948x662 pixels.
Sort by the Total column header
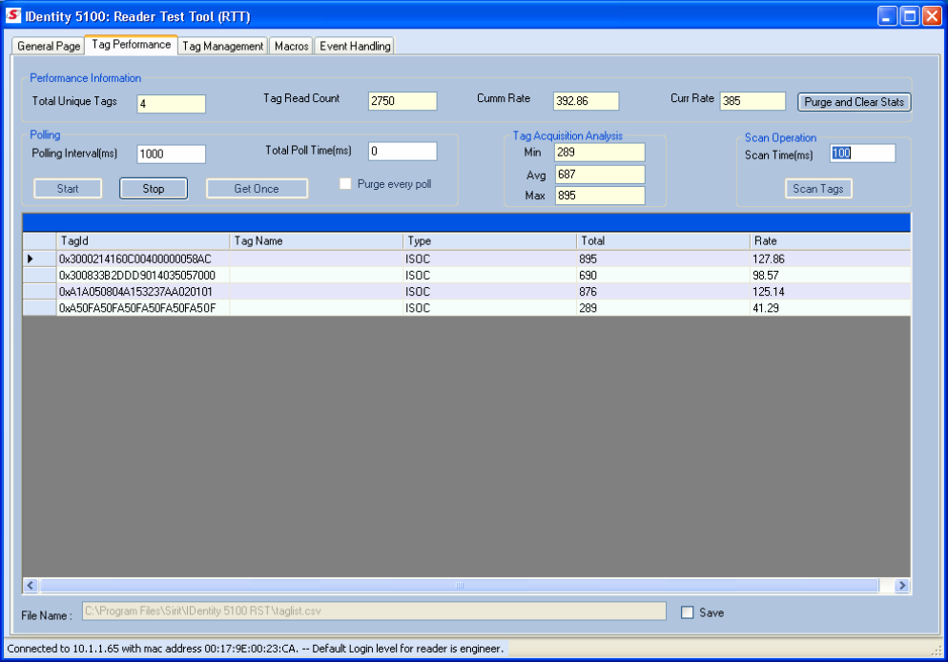pos(663,241)
